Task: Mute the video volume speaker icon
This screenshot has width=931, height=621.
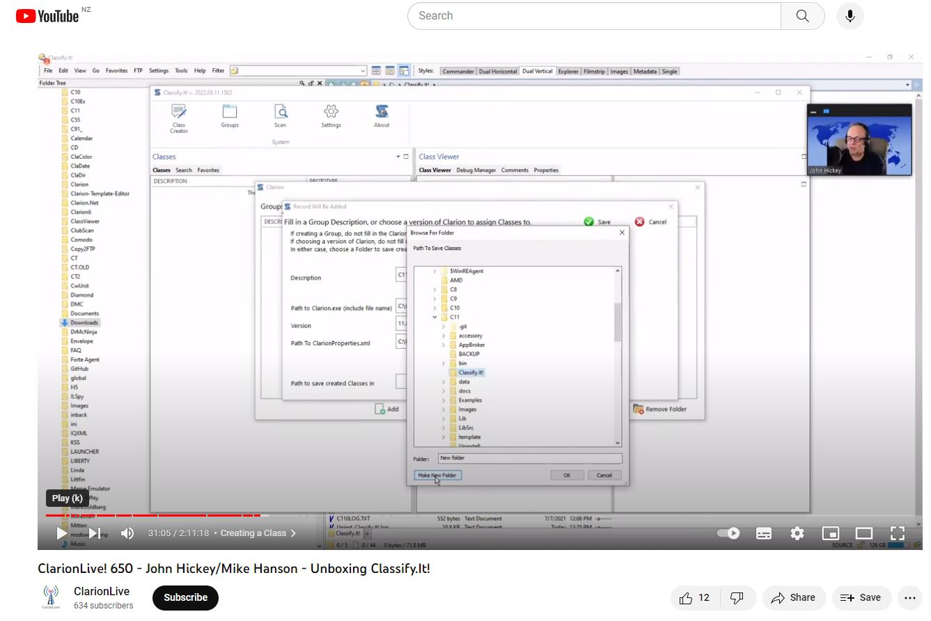Action: (x=127, y=533)
